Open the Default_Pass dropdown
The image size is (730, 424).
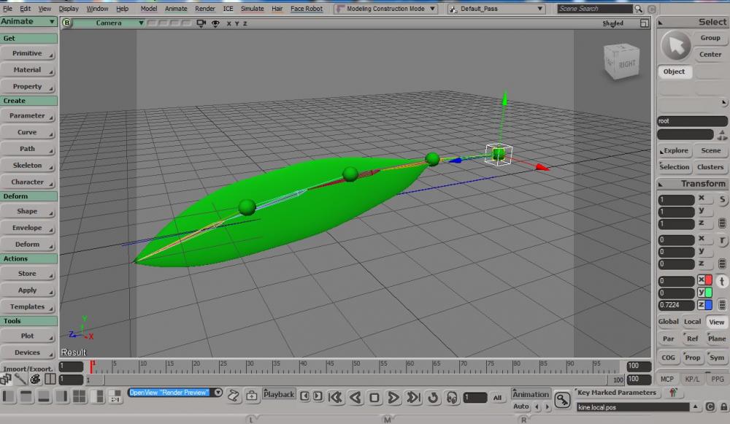click(496, 9)
